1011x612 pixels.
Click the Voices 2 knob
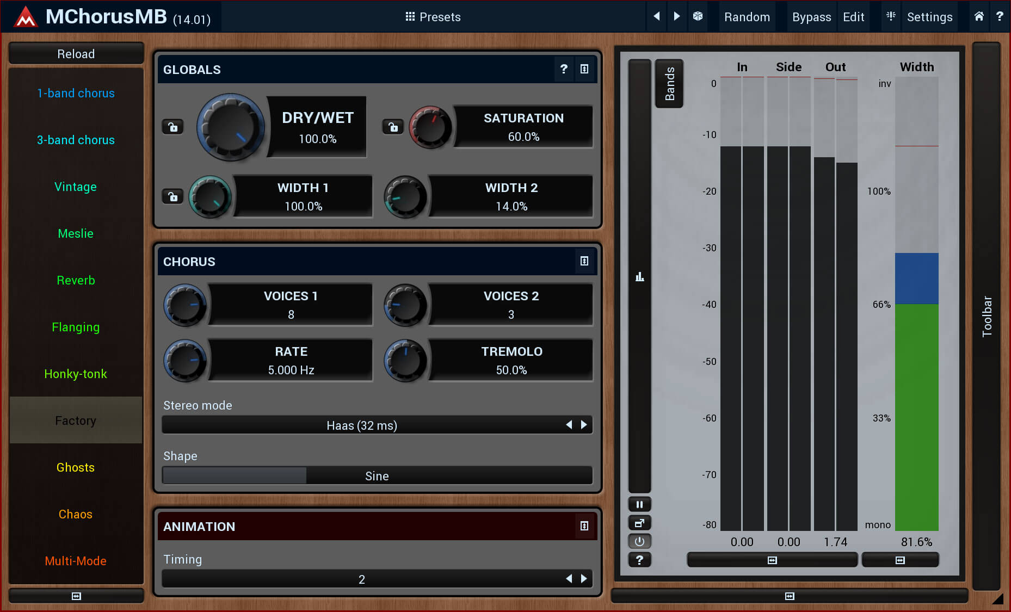405,305
